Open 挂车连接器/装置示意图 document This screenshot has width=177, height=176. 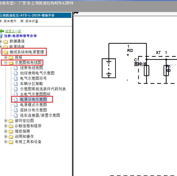click(40, 115)
